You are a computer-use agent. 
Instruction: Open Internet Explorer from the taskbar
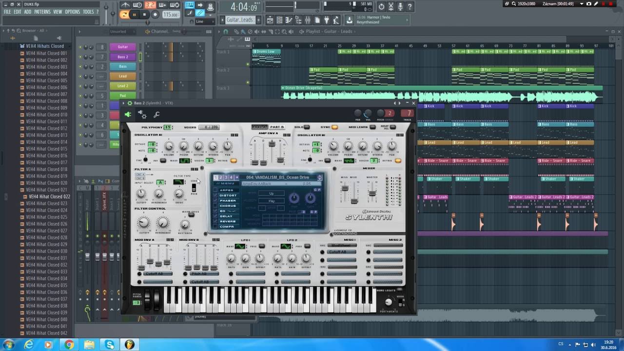click(29, 345)
